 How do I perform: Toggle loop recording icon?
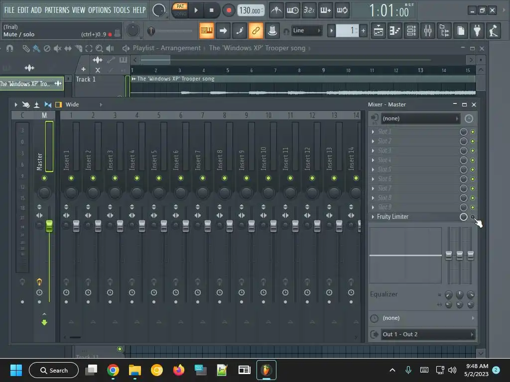pos(342,10)
